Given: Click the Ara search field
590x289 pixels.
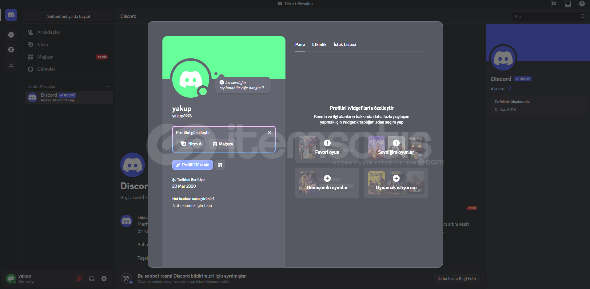Looking at the screenshot, I should 549,16.
